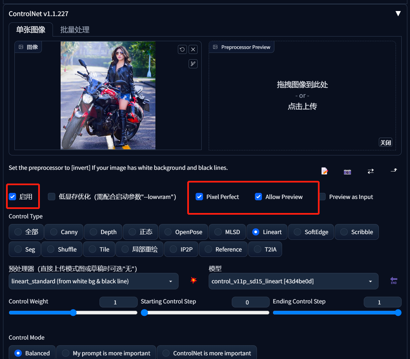Select ControlNet is more important mode

pos(207,353)
